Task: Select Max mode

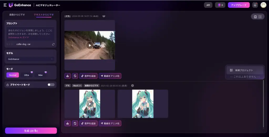Action: (40, 75)
